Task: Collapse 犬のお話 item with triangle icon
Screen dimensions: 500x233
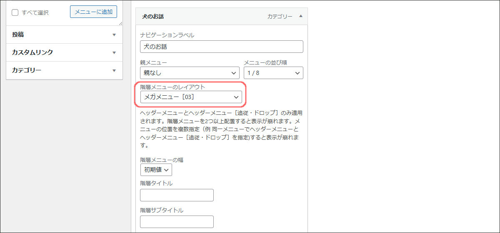Action: click(x=301, y=16)
